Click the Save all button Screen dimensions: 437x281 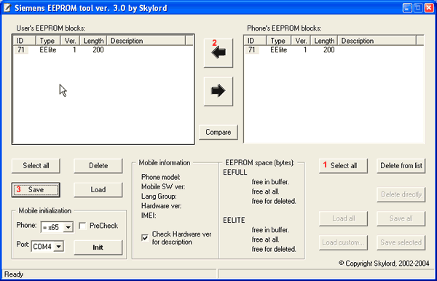click(x=401, y=218)
